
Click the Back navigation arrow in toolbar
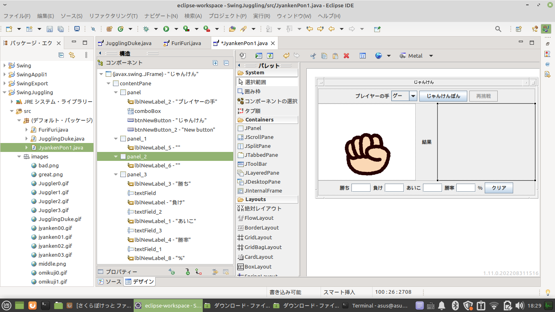(331, 29)
